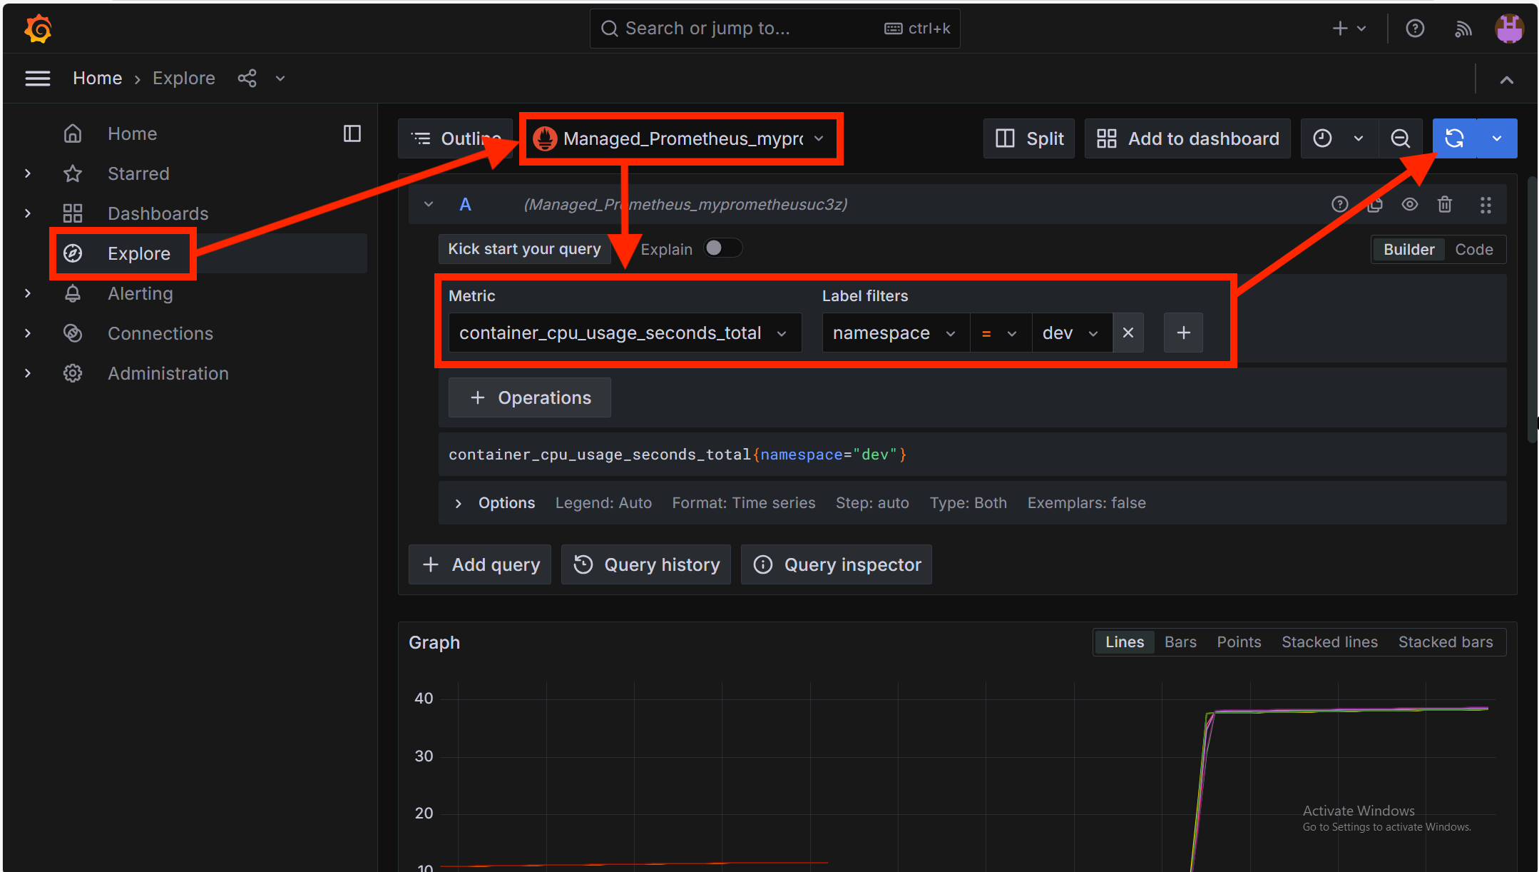Image resolution: width=1539 pixels, height=872 pixels.
Task: Open the namespace label dropdown
Action: click(896, 333)
